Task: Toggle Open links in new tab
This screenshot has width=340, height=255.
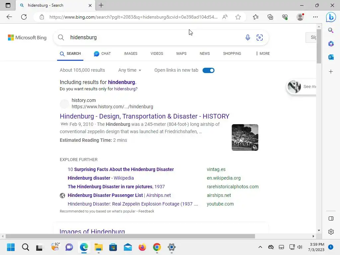Action: coord(209,70)
